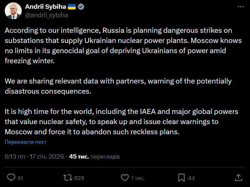Viewport: 250px width, 187px height.
Task: Click the "1 тис." likes count
Action: click(x=138, y=178)
